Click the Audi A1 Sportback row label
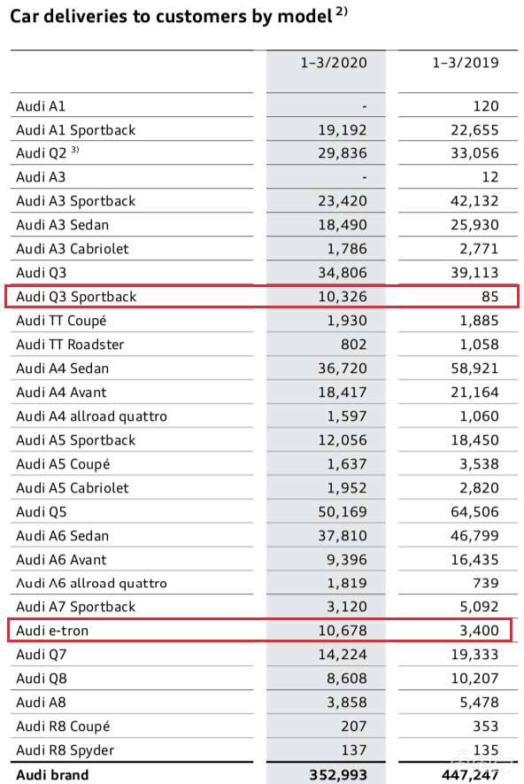The image size is (524, 784). tap(75, 130)
